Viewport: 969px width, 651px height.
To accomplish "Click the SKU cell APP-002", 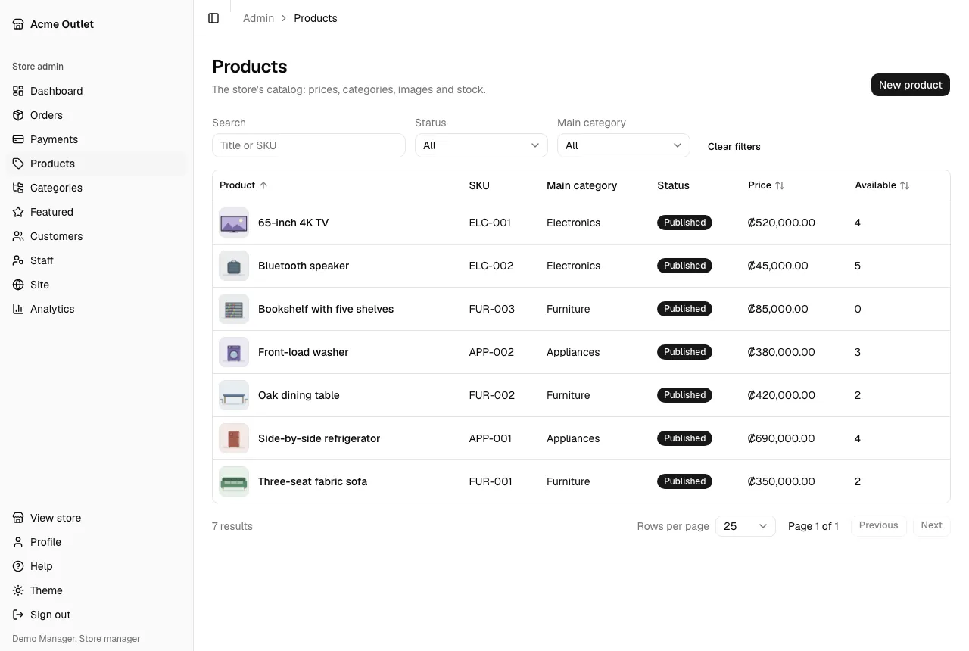I will (x=492, y=352).
